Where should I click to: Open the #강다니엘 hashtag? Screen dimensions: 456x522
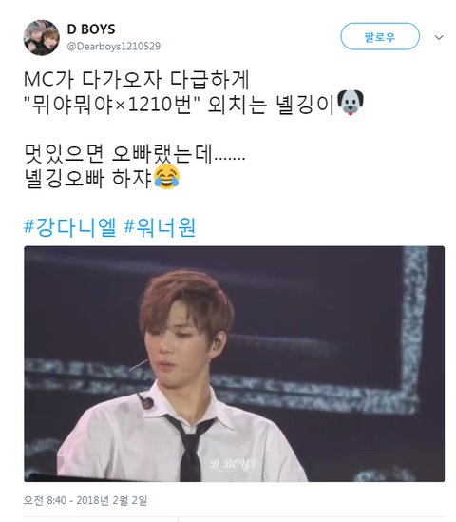[70, 227]
